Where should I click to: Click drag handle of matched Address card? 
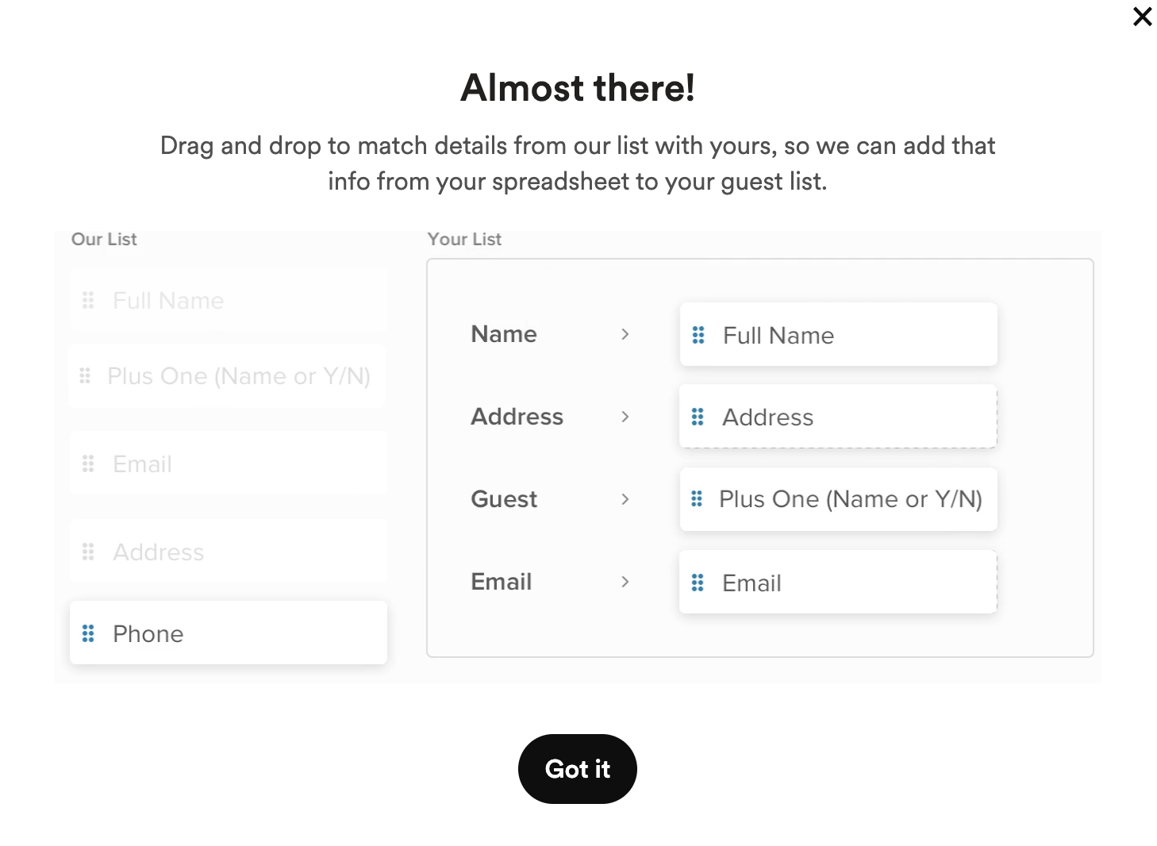698,417
